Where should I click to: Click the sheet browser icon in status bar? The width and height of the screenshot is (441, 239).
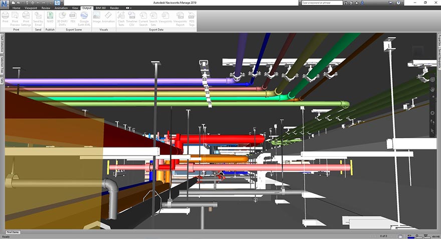point(400,236)
